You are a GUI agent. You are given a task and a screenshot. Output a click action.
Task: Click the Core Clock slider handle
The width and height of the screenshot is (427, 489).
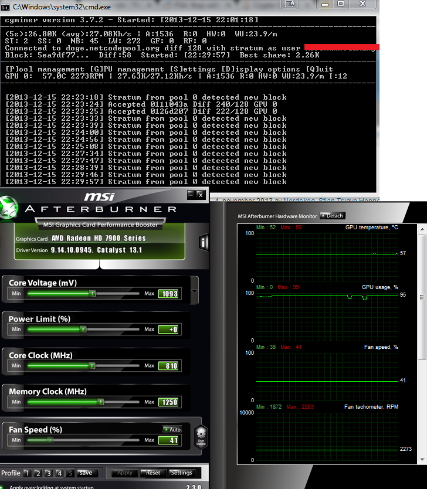coord(91,365)
